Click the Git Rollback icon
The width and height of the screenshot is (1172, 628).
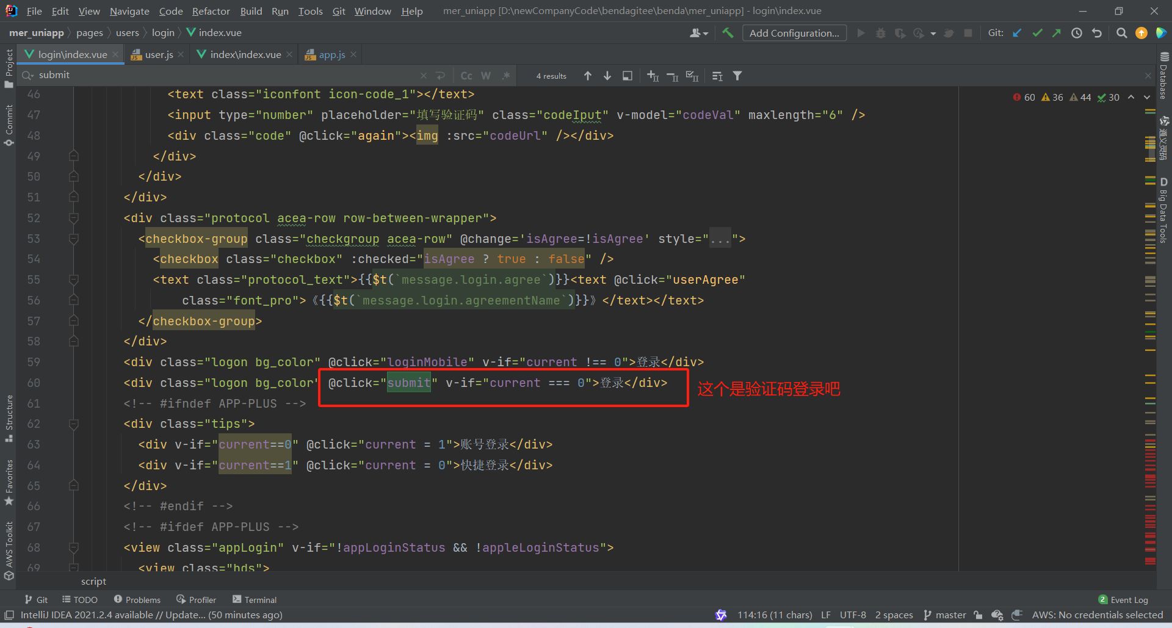click(1097, 33)
